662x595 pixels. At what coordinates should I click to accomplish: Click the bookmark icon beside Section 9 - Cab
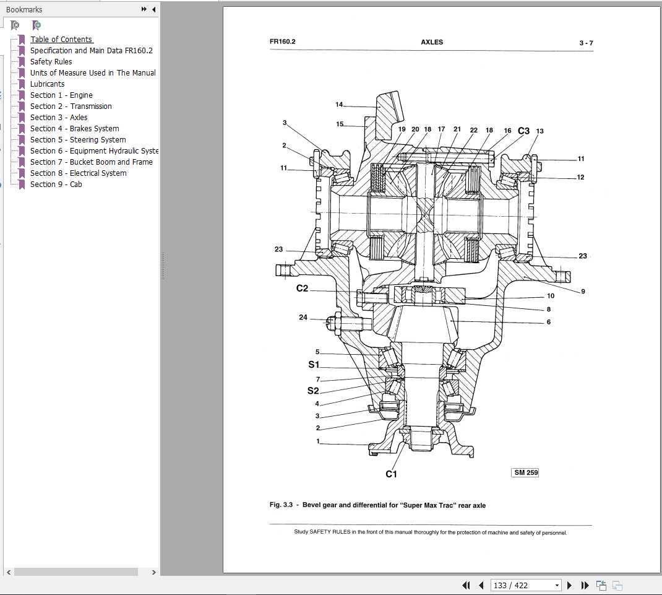(22, 185)
